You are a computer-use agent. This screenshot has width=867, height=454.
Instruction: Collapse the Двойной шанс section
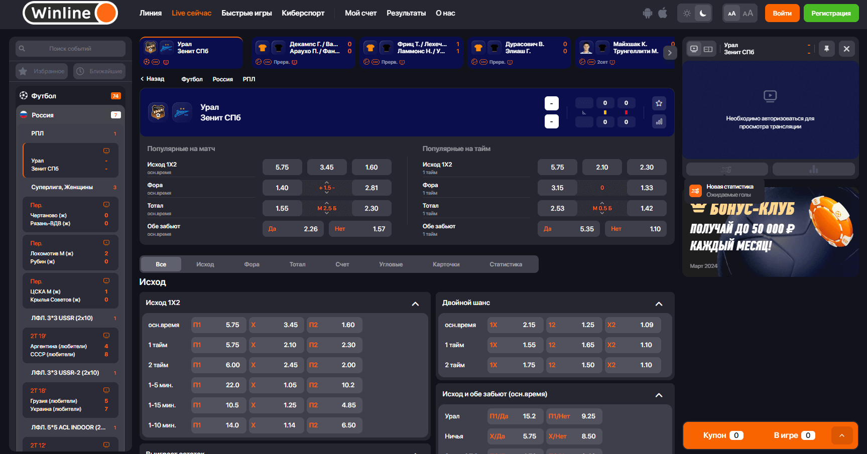[x=659, y=304]
